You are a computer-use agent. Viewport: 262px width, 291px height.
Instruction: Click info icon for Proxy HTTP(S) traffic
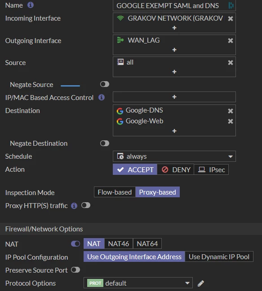click(74, 206)
